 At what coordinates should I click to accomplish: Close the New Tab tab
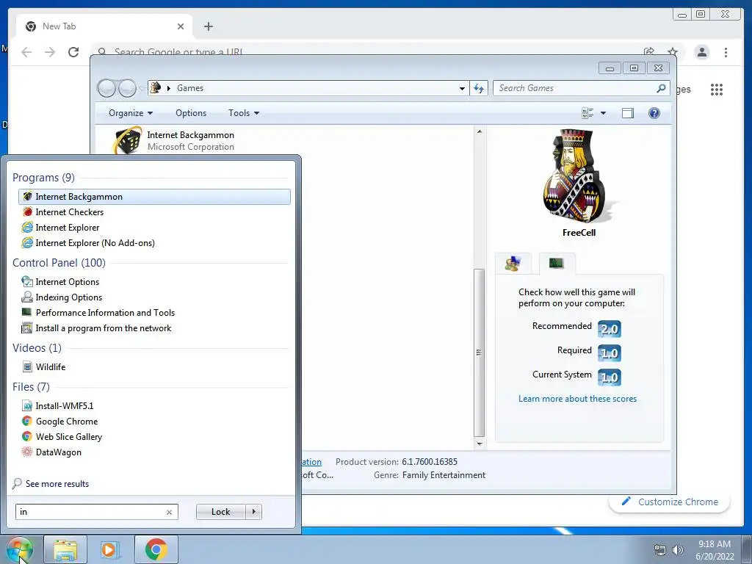(181, 26)
